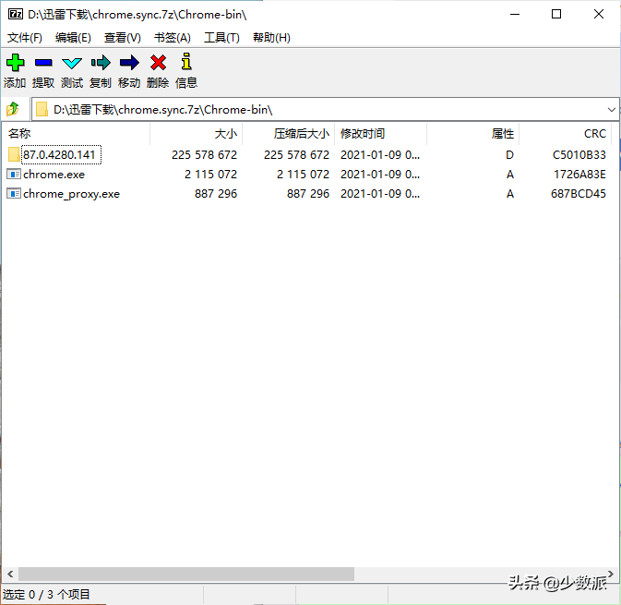
Task: Maximize the 7-Zip window
Action: [556, 14]
